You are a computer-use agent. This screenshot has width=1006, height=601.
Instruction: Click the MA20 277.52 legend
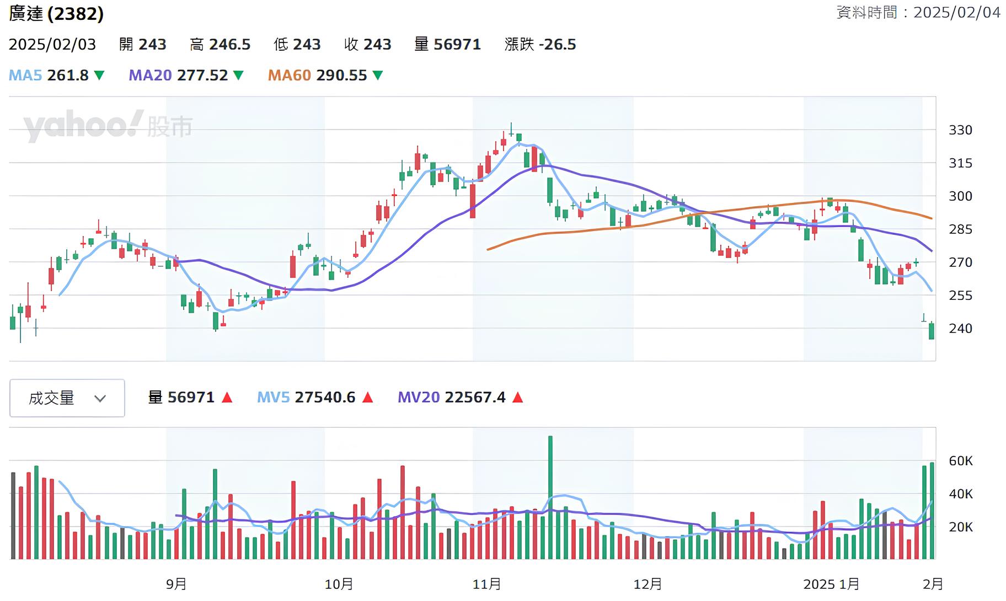coord(178,75)
